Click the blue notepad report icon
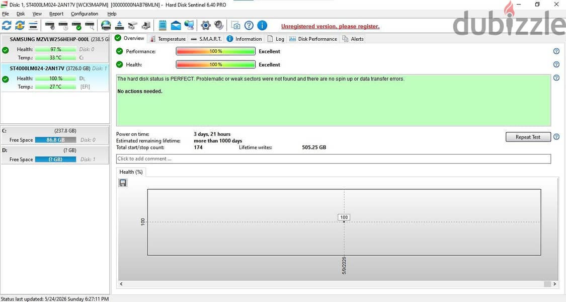Image resolution: width=566 pixels, height=302 pixels. click(163, 25)
